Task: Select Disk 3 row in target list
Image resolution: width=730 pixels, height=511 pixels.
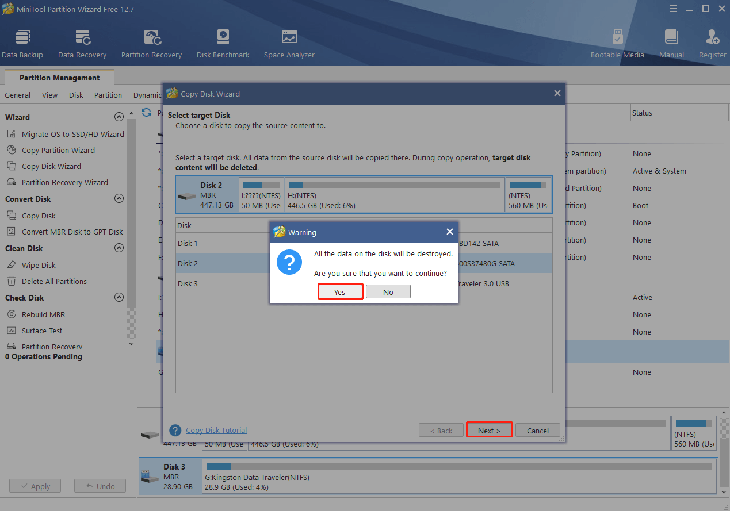Action: click(x=364, y=283)
